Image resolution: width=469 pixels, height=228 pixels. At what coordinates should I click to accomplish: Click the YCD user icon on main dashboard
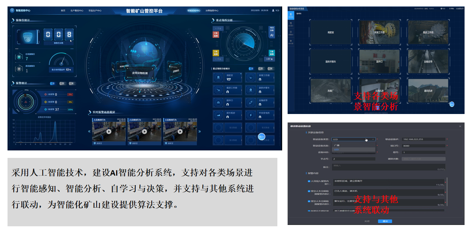[x=273, y=11]
